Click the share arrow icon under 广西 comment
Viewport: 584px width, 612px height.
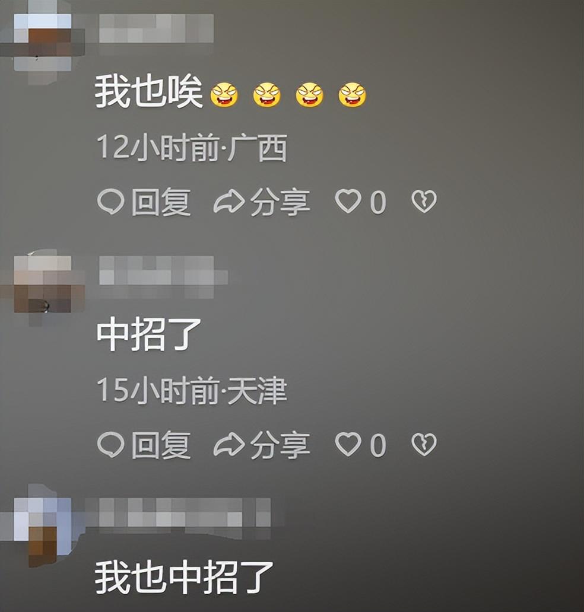coord(229,202)
